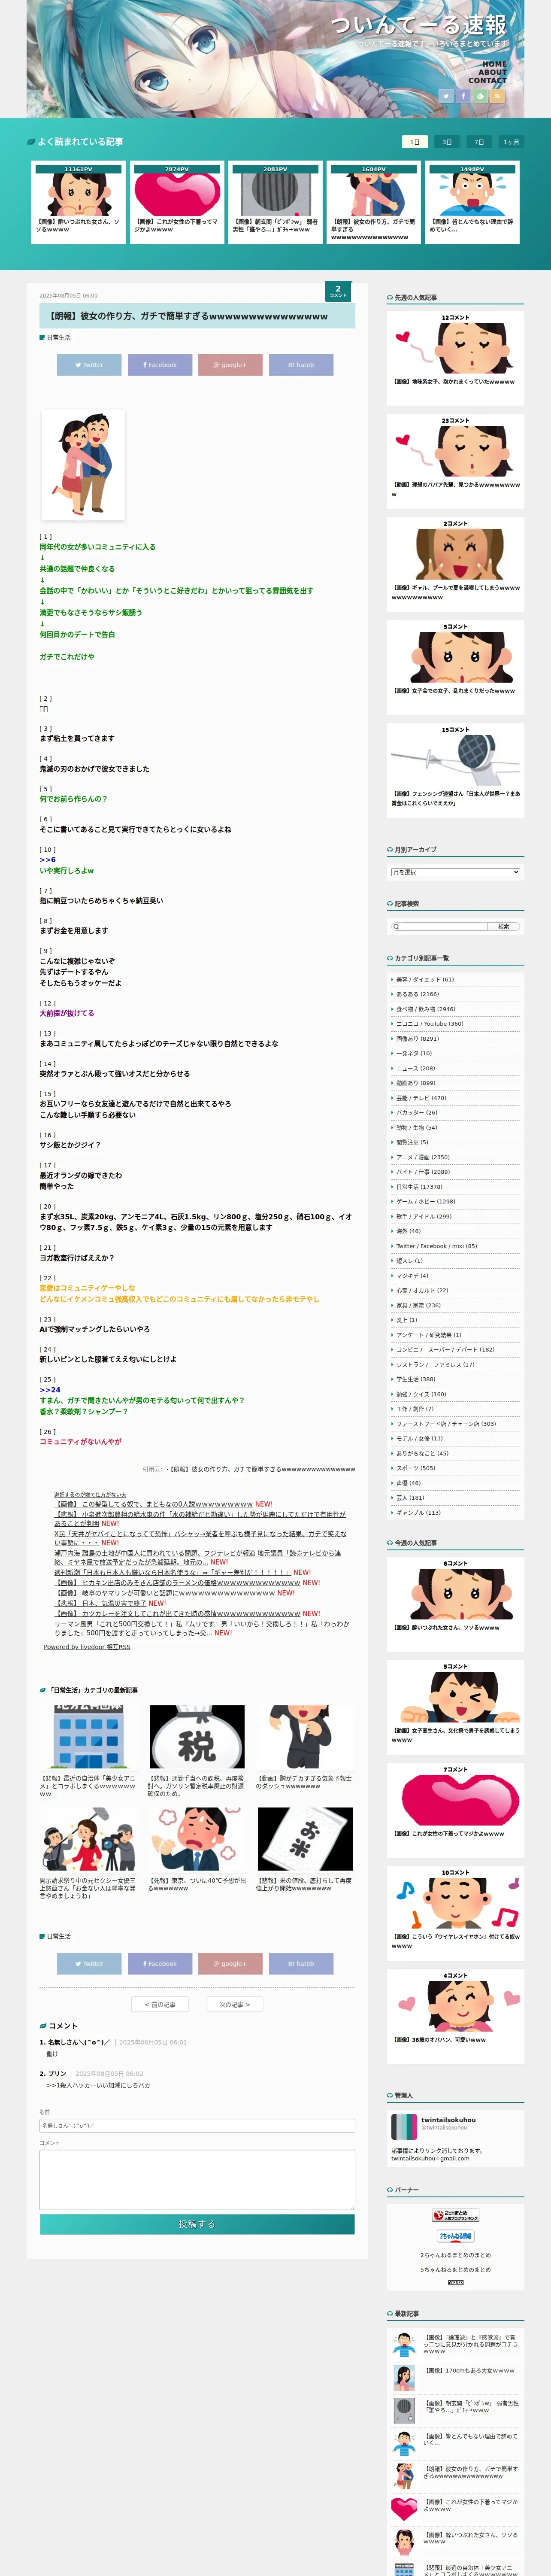Select the 7日 popular ranking tab

point(479,142)
